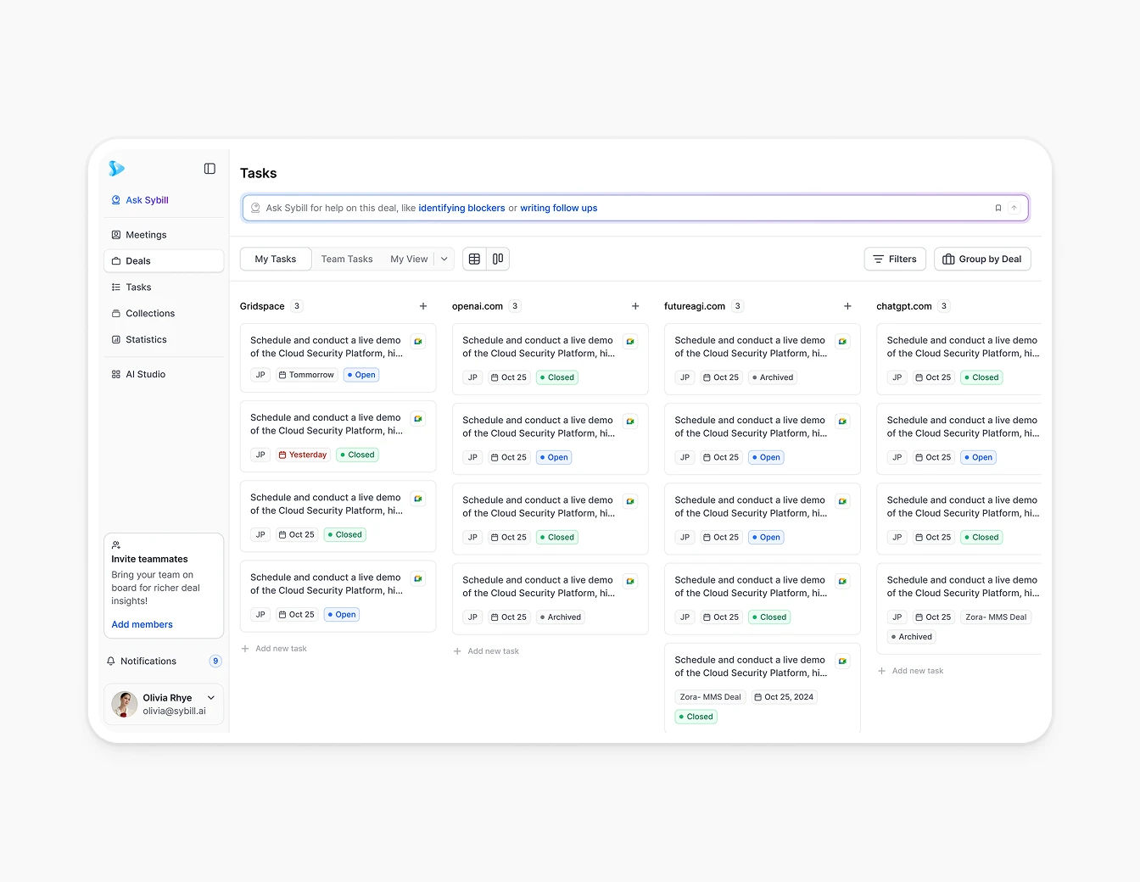Image resolution: width=1140 pixels, height=882 pixels.
Task: Click the Notifications badge showing 9
Action: (x=215, y=661)
